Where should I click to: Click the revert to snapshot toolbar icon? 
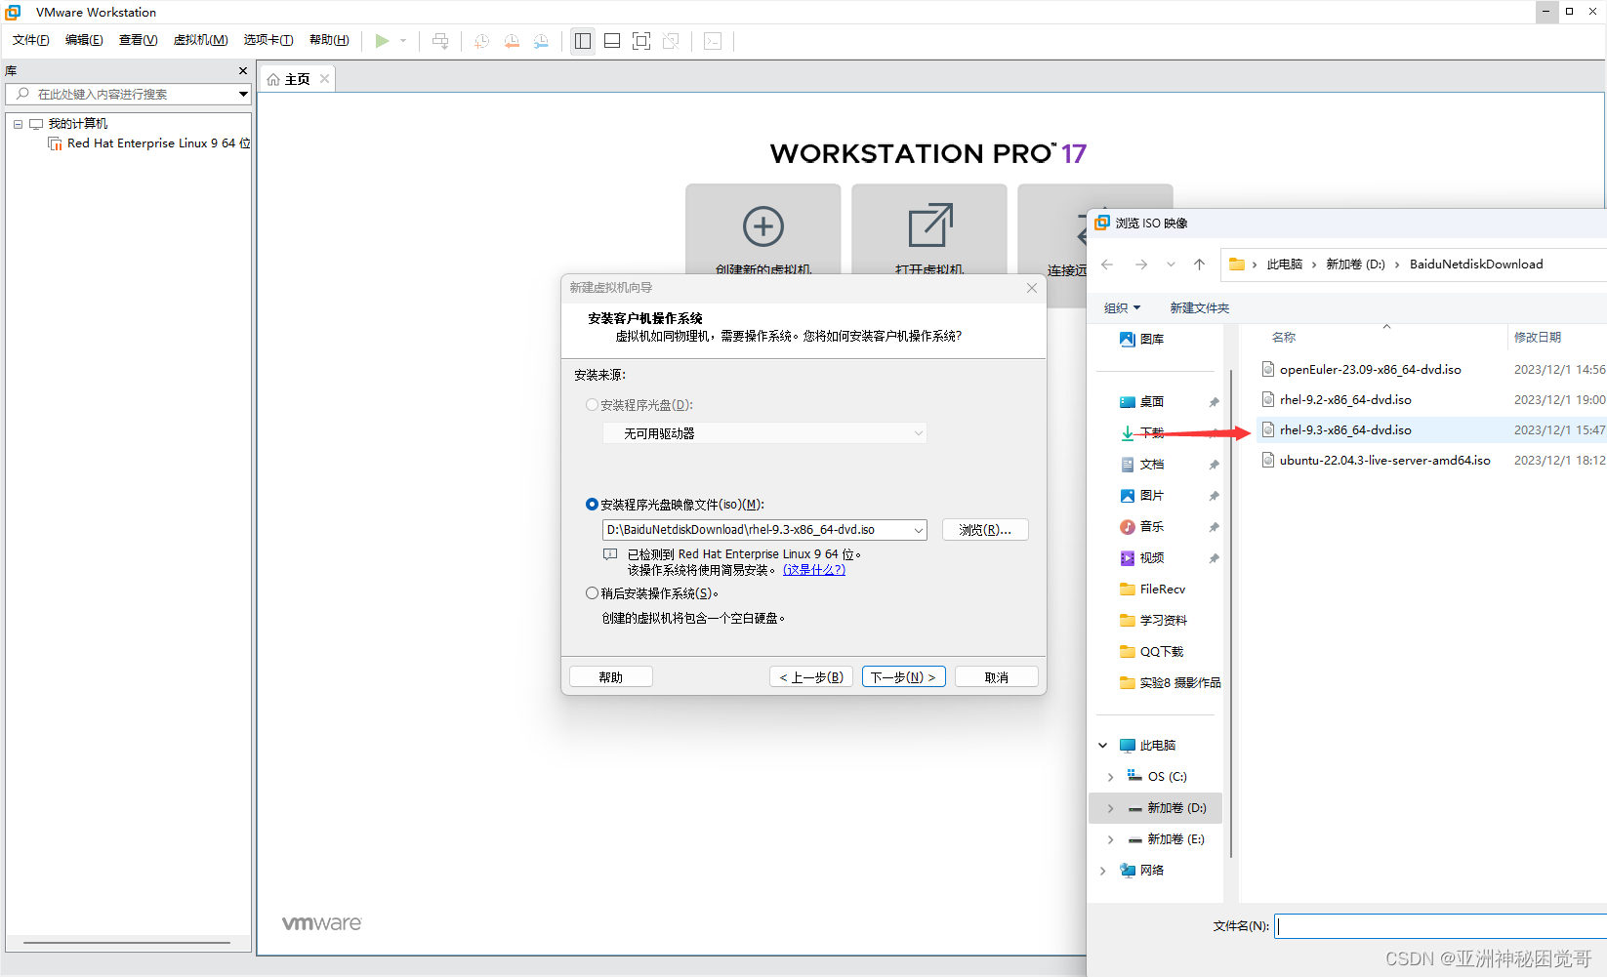[512, 41]
